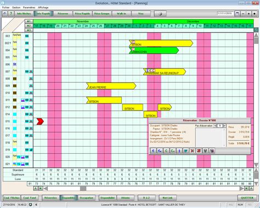Screen dimensions: 260x208
Task: Click the minus button next to the date
Action: (243, 14)
